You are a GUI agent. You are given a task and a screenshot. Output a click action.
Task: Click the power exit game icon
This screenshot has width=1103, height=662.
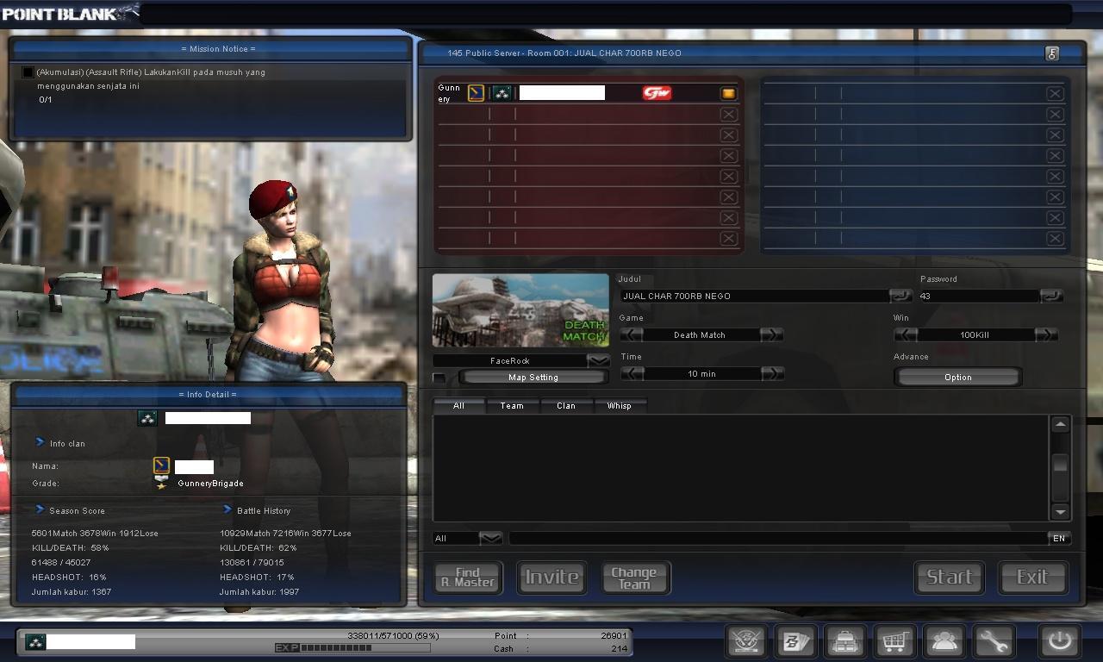pos(1059,641)
